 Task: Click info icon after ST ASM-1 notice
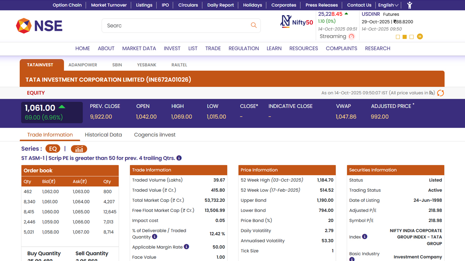tap(179, 158)
